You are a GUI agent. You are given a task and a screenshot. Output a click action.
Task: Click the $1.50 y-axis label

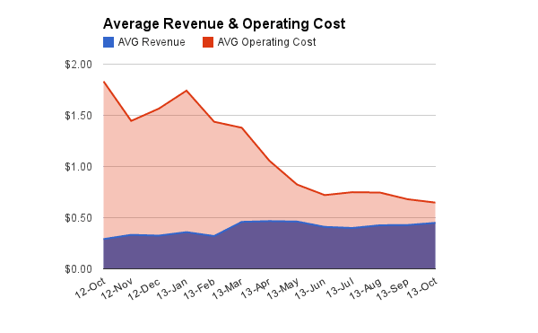tap(79, 116)
